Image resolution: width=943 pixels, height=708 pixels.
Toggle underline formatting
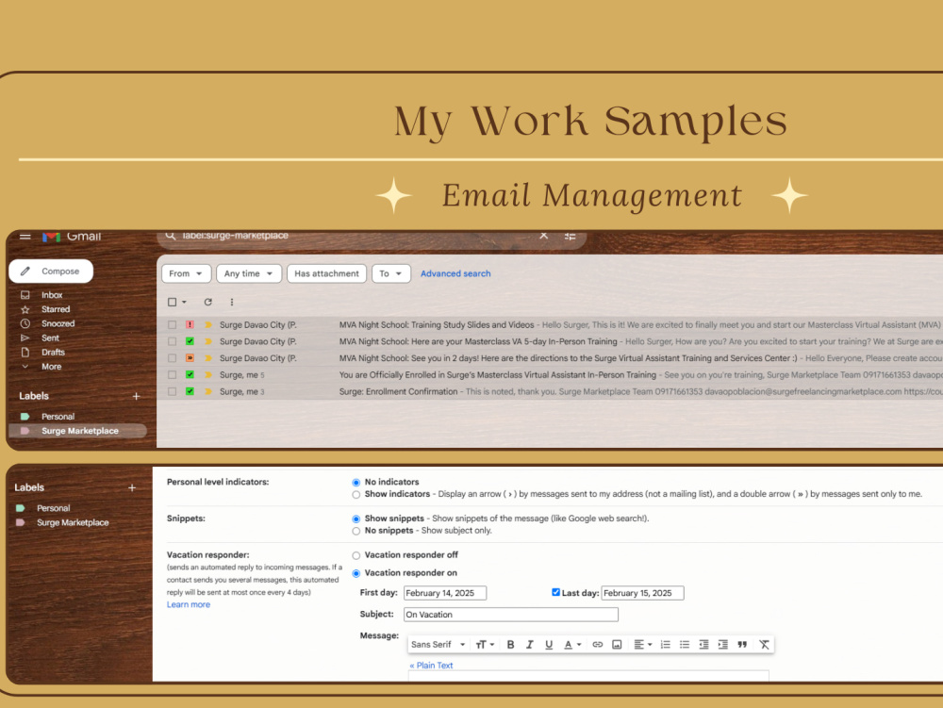pos(549,645)
